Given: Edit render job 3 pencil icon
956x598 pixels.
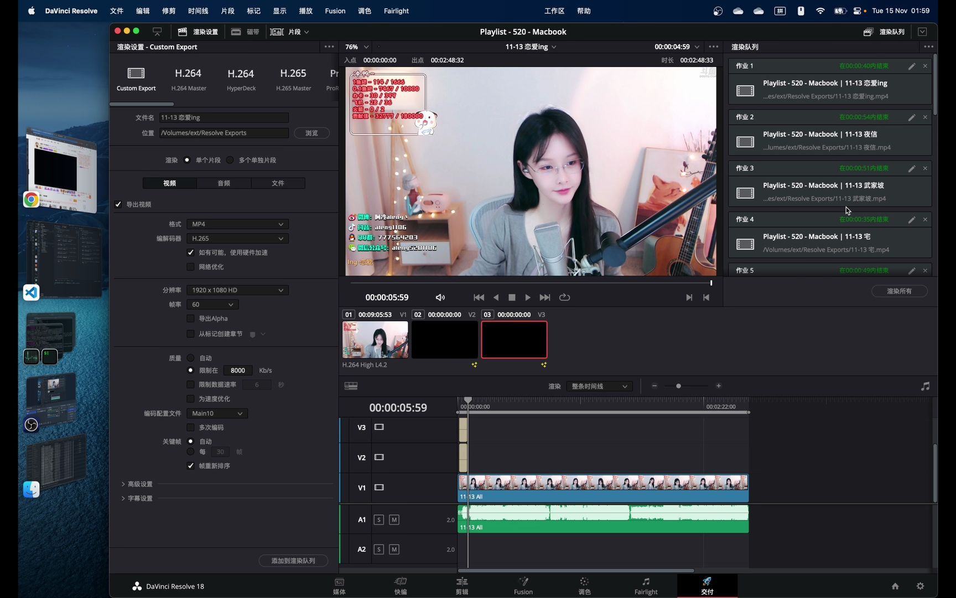Looking at the screenshot, I should [x=911, y=168].
